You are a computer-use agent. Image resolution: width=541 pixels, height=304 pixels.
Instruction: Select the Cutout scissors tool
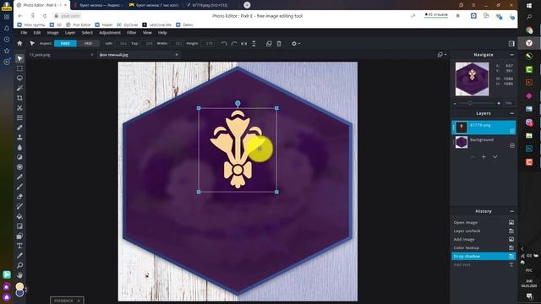point(19,108)
